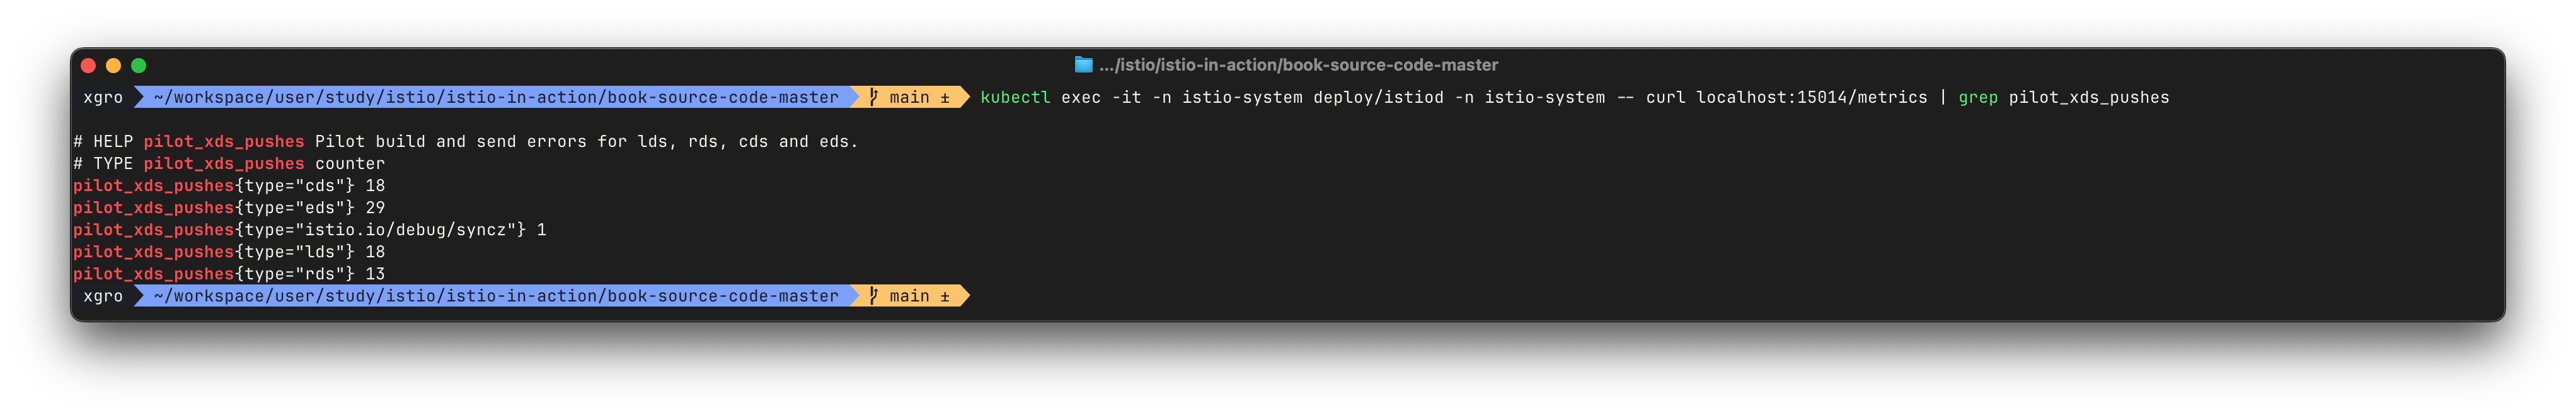Click the # HELP pilot_xds_pushes output line
Viewport: 2576px width, 415px height.
[465, 142]
